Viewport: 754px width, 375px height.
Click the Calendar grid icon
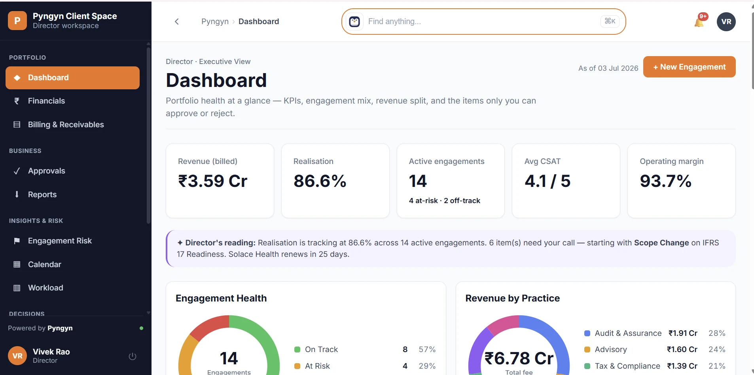17,264
